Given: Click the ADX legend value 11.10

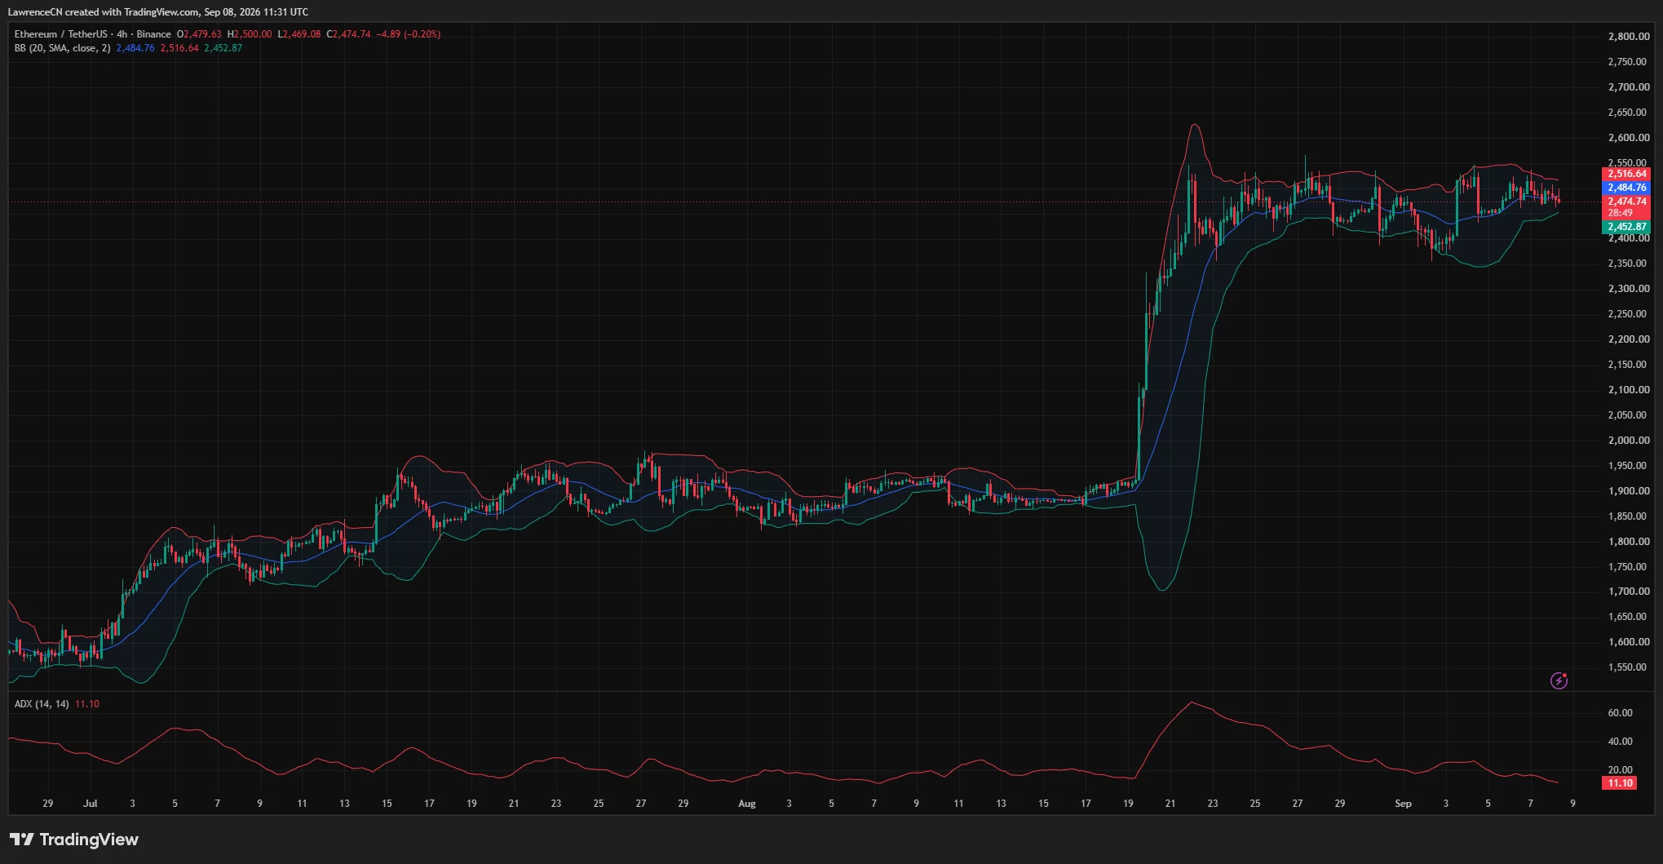Looking at the screenshot, I should [x=87, y=704].
